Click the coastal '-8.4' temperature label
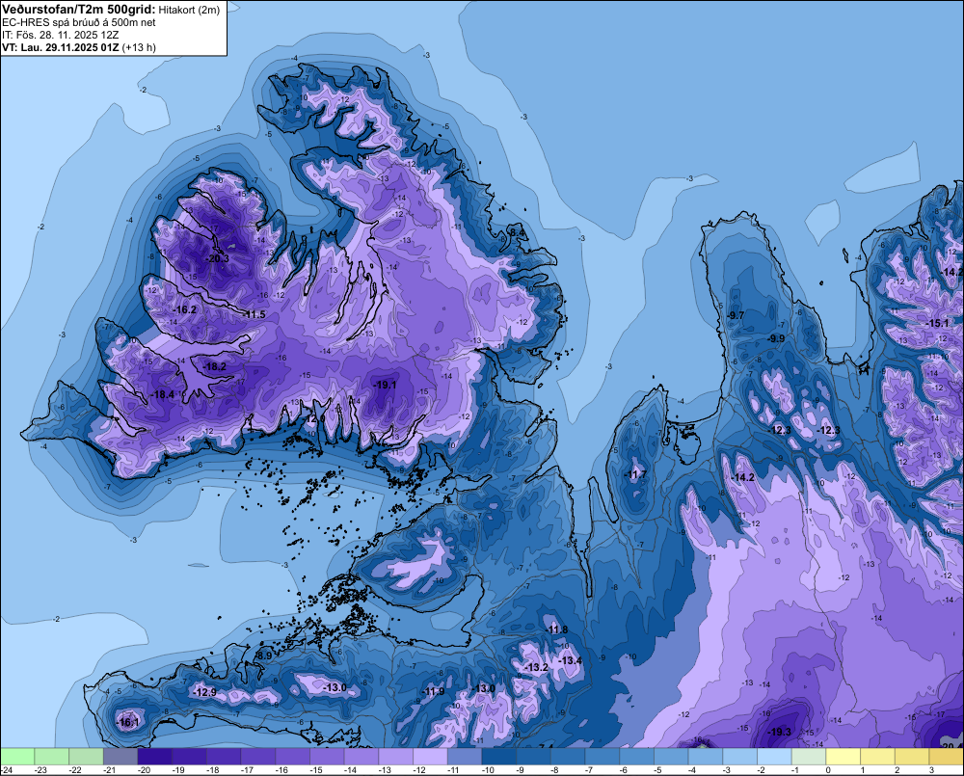 [x=518, y=232]
